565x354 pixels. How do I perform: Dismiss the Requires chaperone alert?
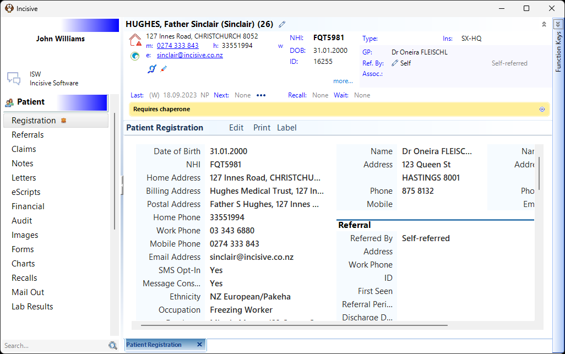[x=542, y=109]
